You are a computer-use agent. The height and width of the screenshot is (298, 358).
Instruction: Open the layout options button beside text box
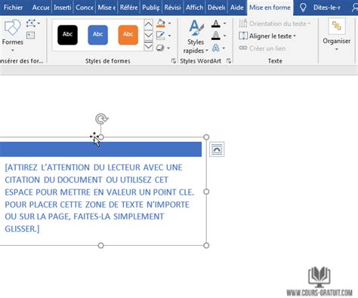pyautogui.click(x=217, y=149)
